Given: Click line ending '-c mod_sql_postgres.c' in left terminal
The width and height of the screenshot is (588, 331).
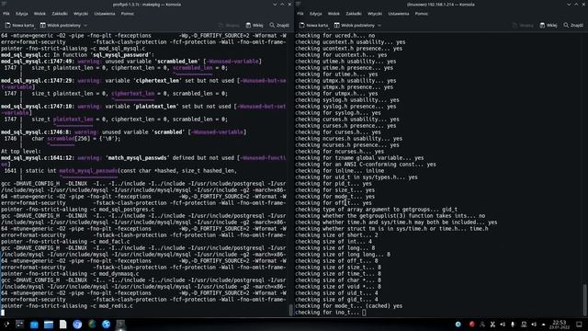Looking at the screenshot, I should tap(77, 210).
